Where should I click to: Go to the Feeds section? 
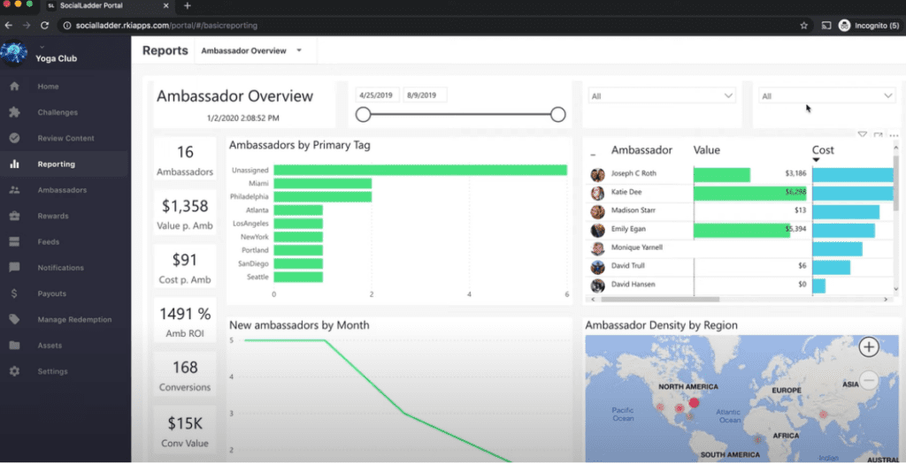49,242
